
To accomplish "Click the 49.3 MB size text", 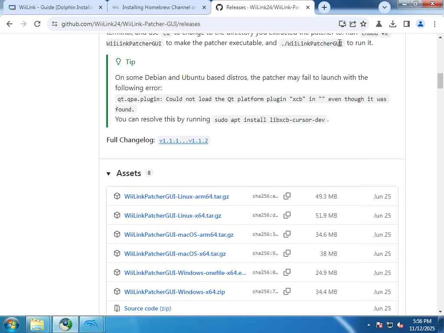I will pyautogui.click(x=326, y=196).
